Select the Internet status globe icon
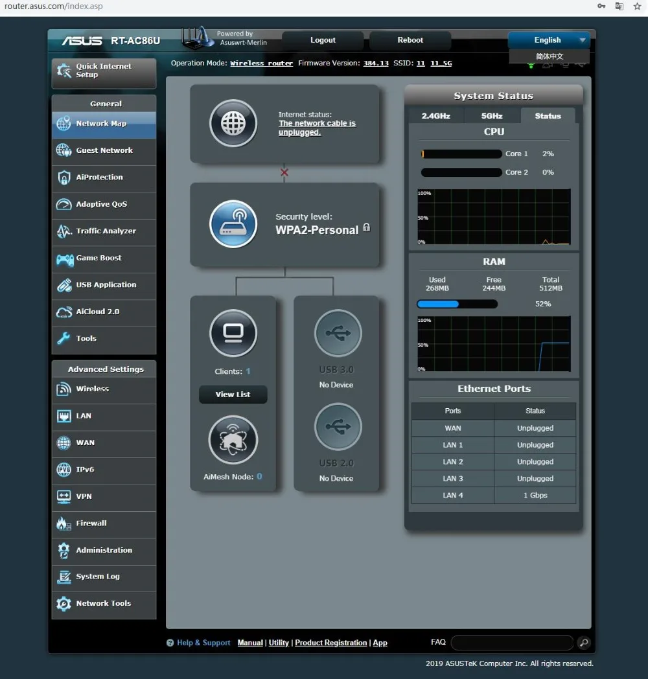This screenshot has height=679, width=648. pyautogui.click(x=233, y=123)
